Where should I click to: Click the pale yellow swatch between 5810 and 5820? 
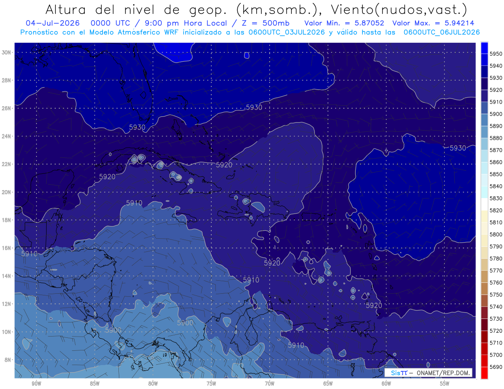pos(484,216)
